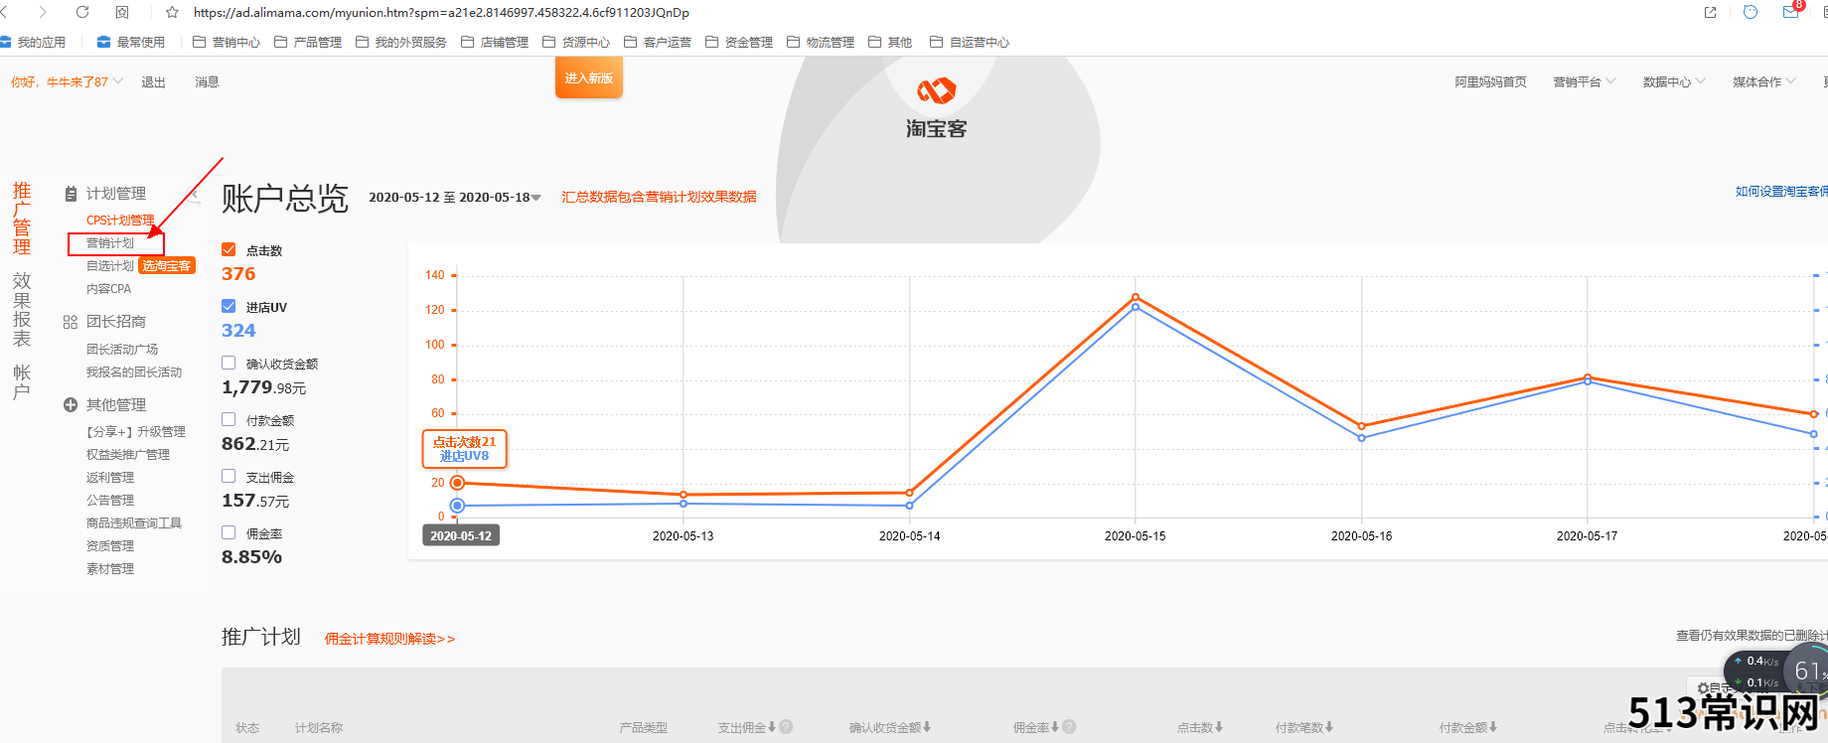Open 货源中心 bookmark folder

(x=576, y=42)
